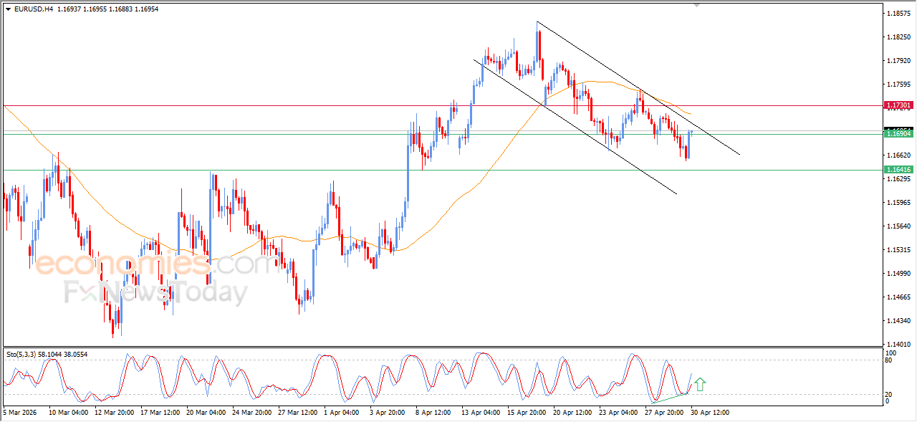Select the green 1.16416 price label

898,170
